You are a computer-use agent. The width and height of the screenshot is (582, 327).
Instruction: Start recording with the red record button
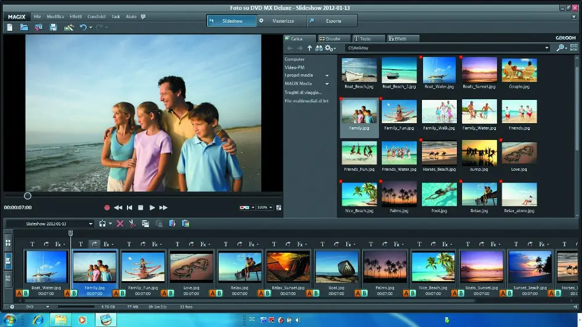pos(107,208)
